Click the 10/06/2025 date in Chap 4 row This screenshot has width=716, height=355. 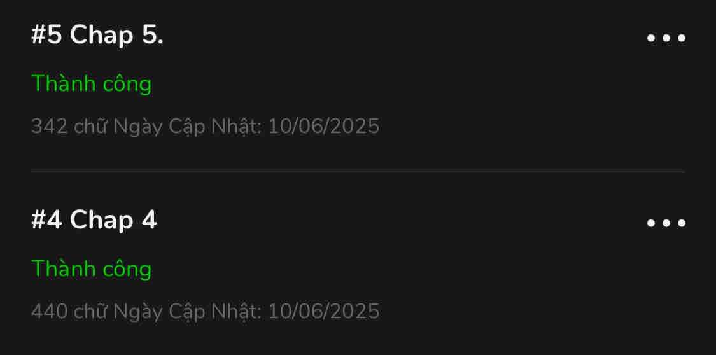(x=323, y=311)
